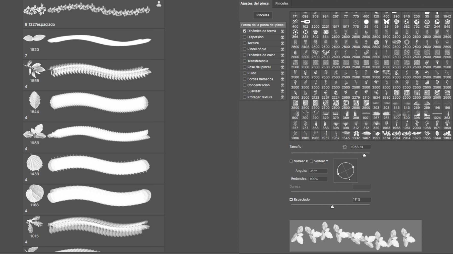Click the stamp icon above the brush list
This screenshot has height=254, width=453.
coord(159,4)
